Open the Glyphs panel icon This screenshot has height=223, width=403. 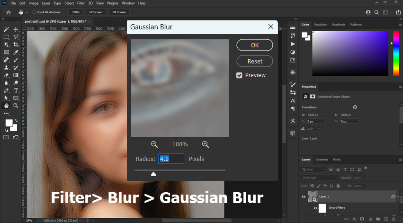pyautogui.click(x=293, y=121)
